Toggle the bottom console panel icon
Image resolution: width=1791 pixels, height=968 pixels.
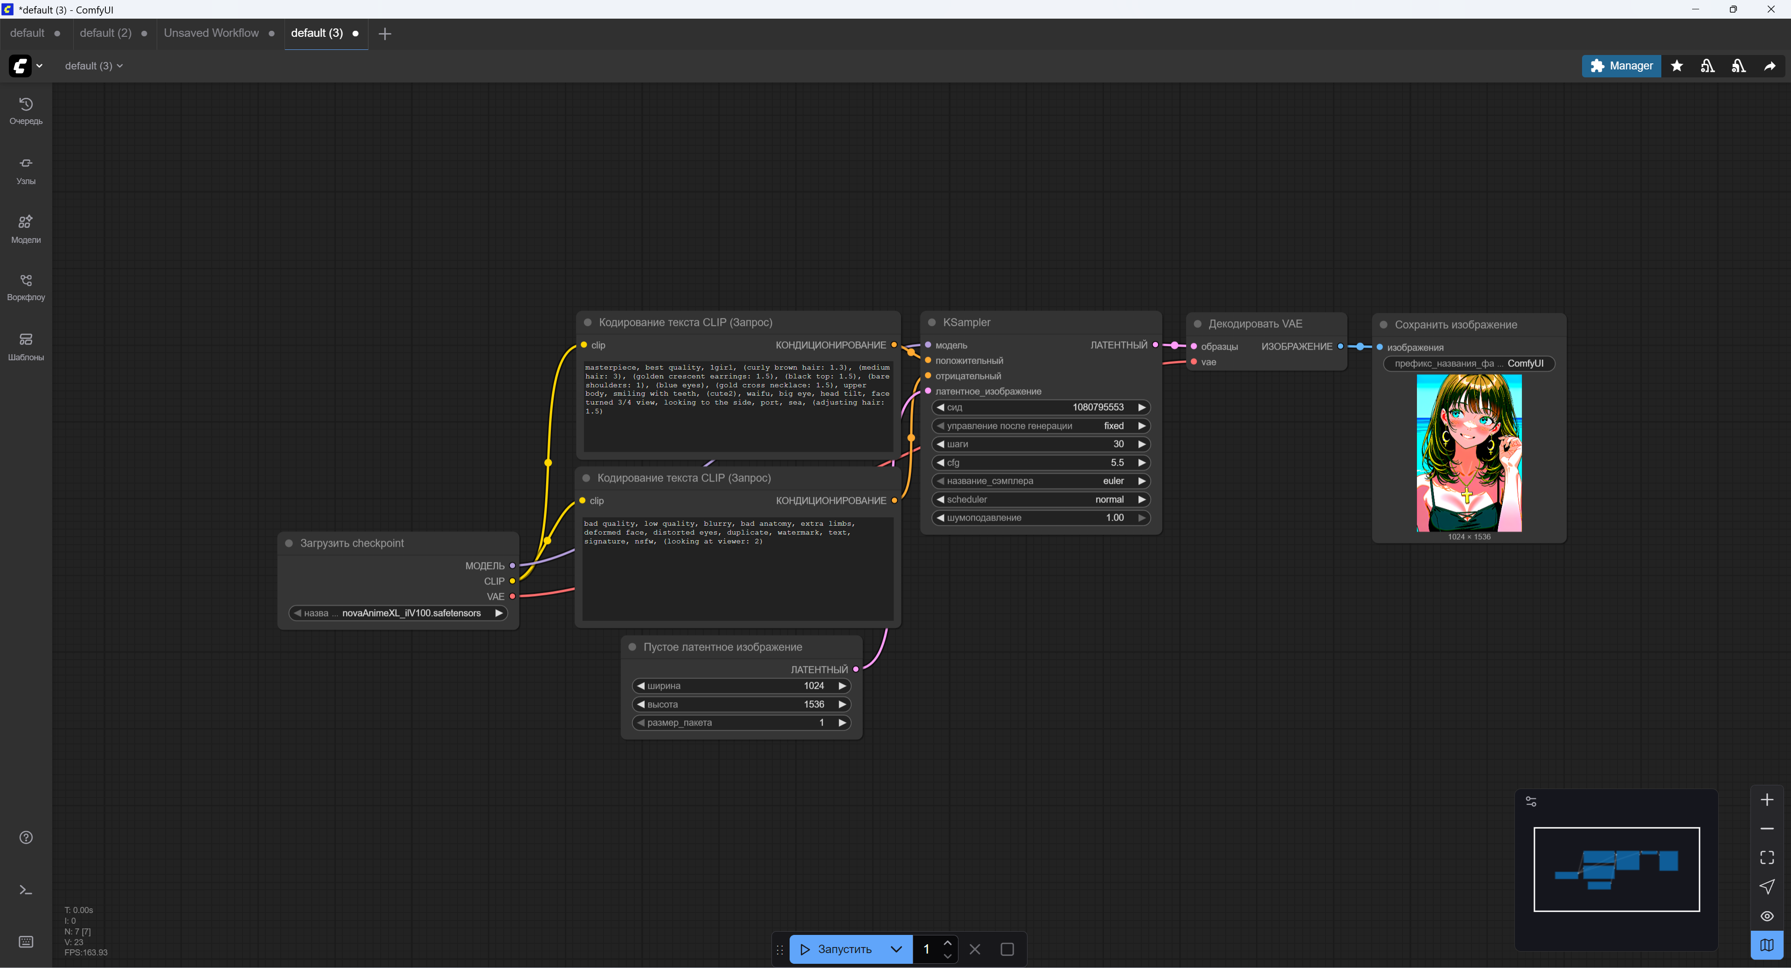(x=26, y=890)
